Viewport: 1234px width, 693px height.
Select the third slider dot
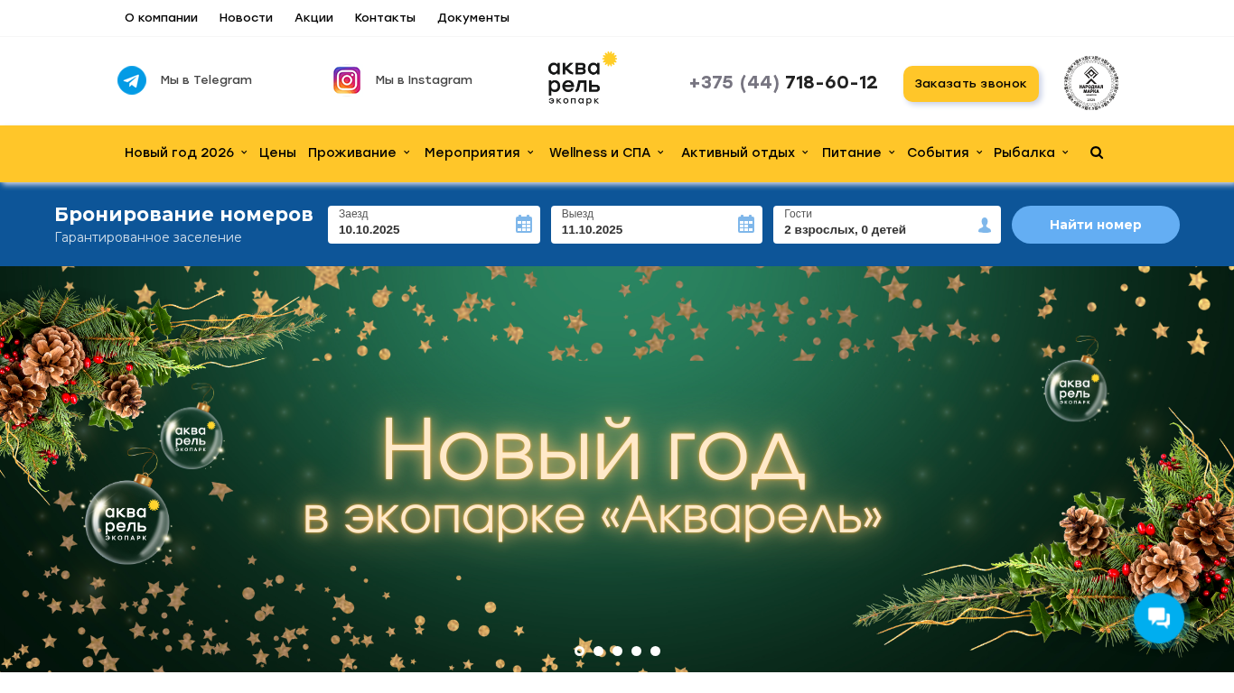(617, 651)
